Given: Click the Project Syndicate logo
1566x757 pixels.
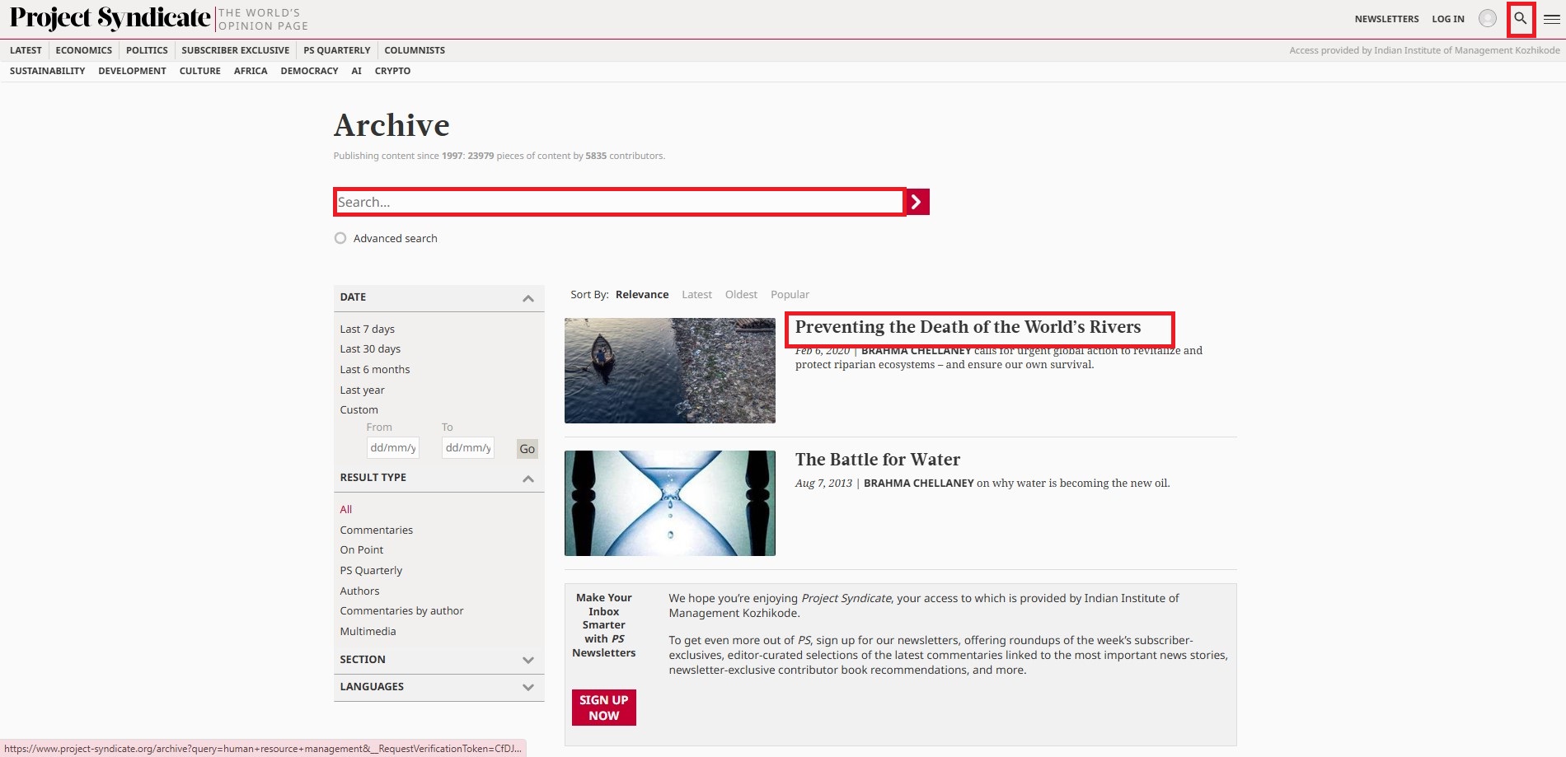Looking at the screenshot, I should pyautogui.click(x=110, y=18).
